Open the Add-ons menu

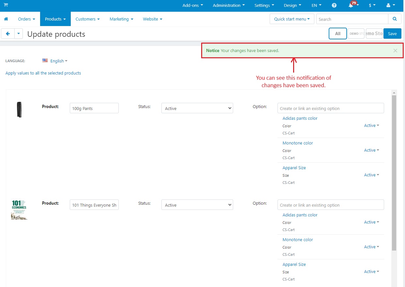[x=193, y=6]
